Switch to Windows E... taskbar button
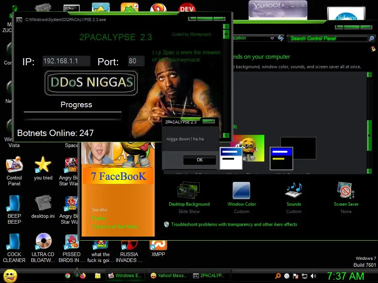The image size is (378, 283). click(x=126, y=276)
